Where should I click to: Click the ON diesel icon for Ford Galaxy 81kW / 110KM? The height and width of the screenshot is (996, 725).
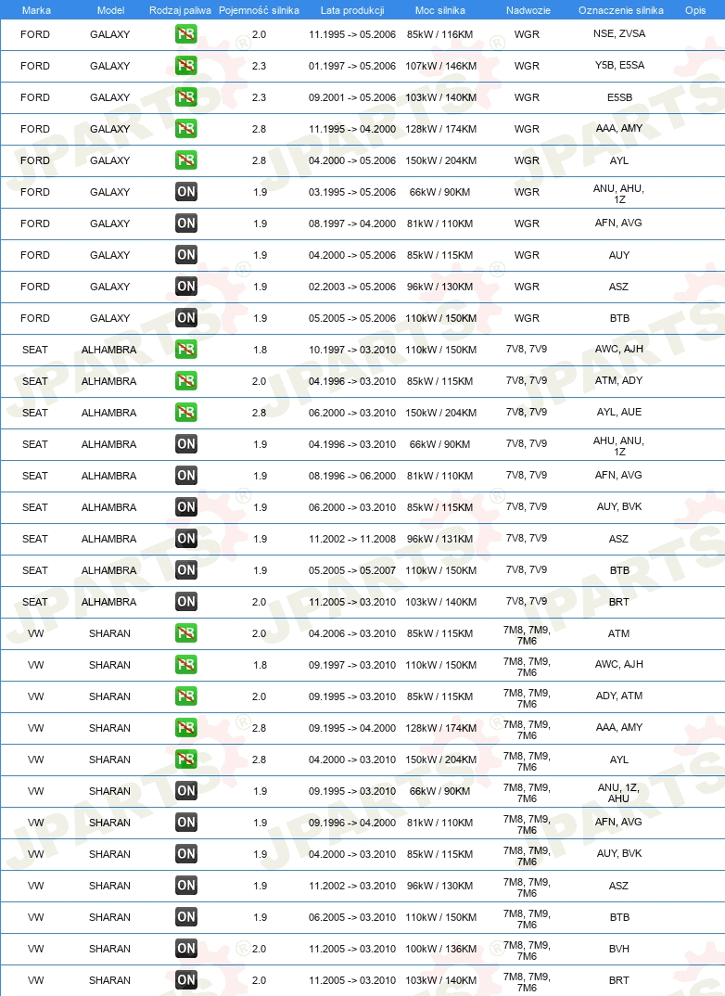[186, 223]
